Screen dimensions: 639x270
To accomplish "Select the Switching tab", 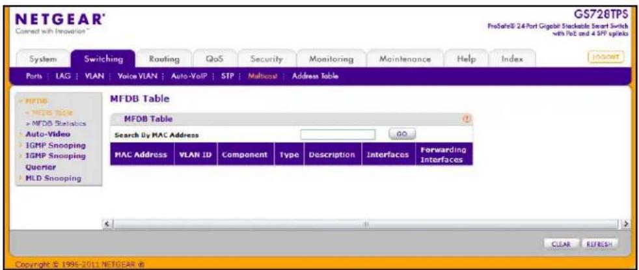I will point(103,59).
